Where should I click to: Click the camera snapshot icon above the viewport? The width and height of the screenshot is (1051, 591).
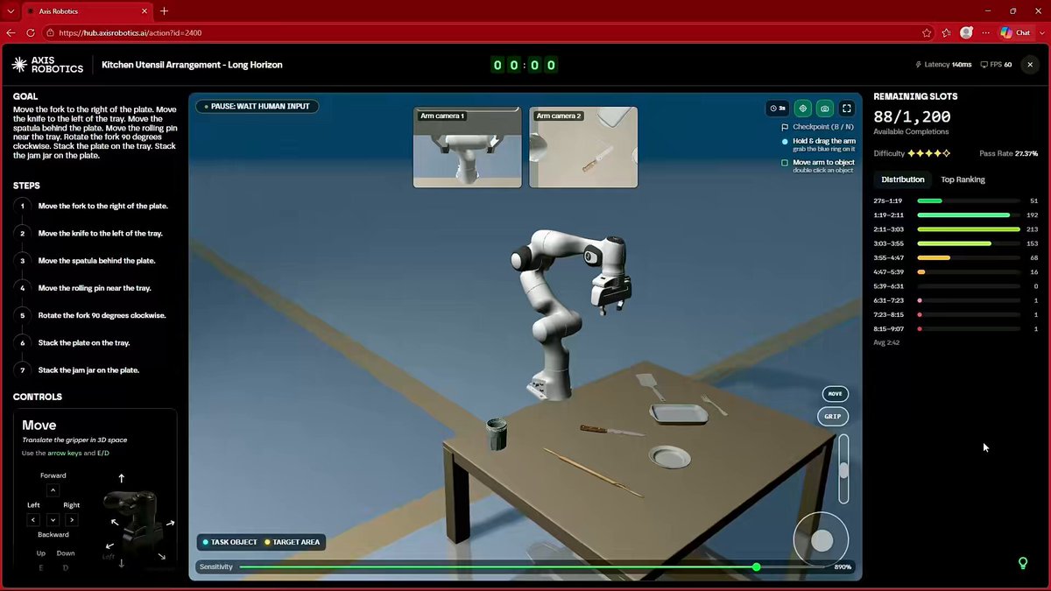coord(824,109)
